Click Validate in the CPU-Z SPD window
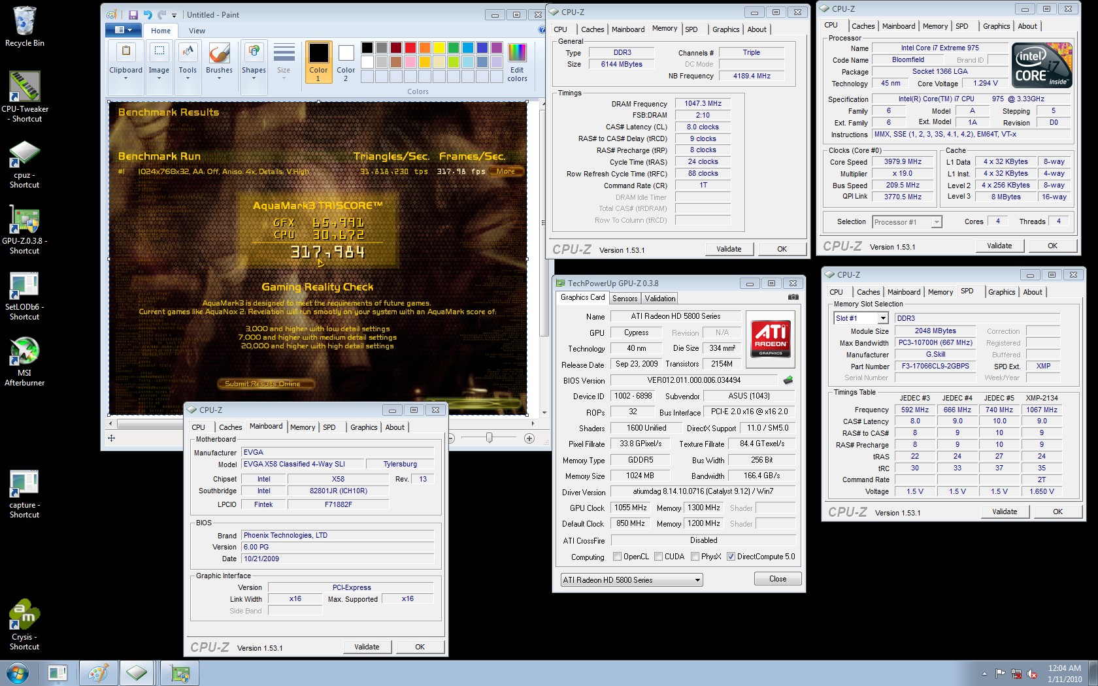The image size is (1098, 686). tap(1005, 512)
